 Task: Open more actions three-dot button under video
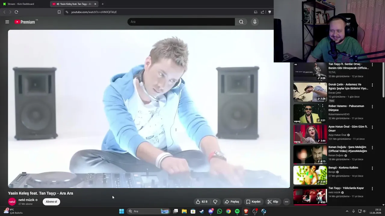click(286, 202)
